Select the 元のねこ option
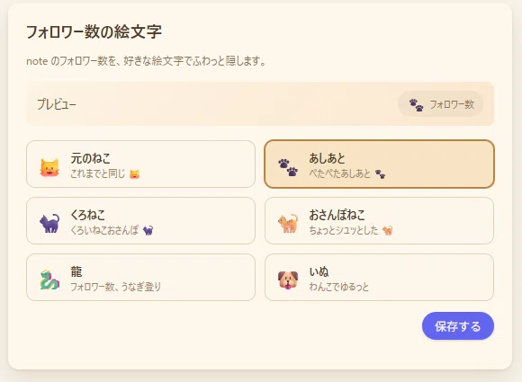Screen dimensions: 522x382 (x=140, y=164)
